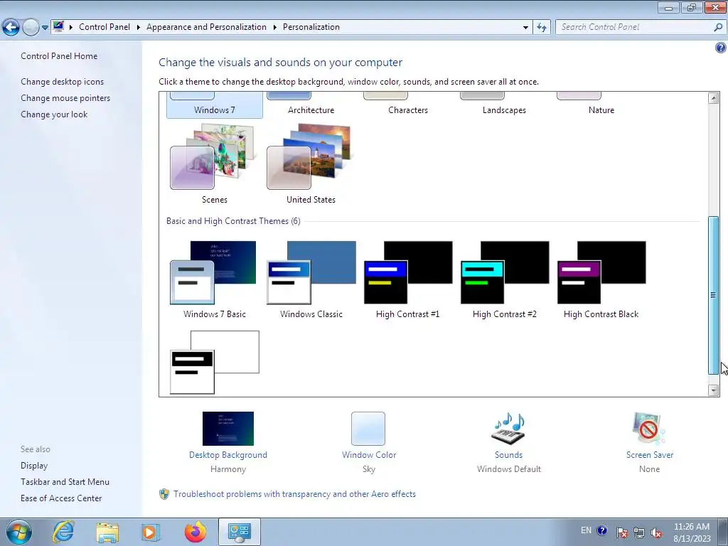Open Change mouse pointers
This screenshot has width=728, height=546.
(65, 98)
